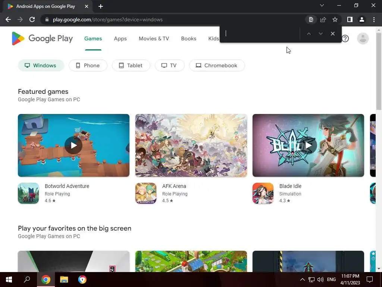Click the ENG language indicator
The height and width of the screenshot is (287, 382).
pyautogui.click(x=331, y=280)
